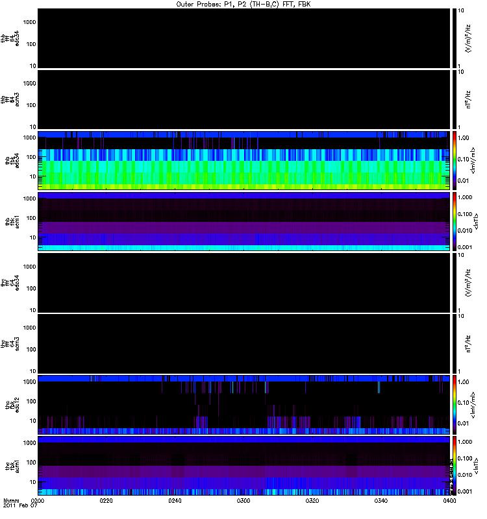The width and height of the screenshot is (487, 519).
Task: Click the black colorbar of thc fft scm3 panel
Action: 455,344
